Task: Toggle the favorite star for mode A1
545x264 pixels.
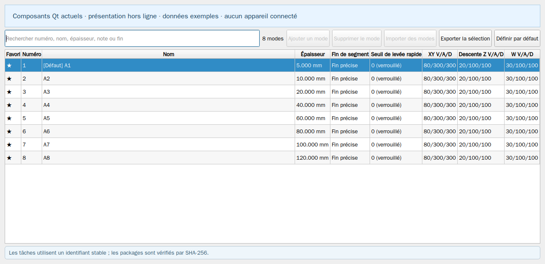Action: pyautogui.click(x=9, y=66)
